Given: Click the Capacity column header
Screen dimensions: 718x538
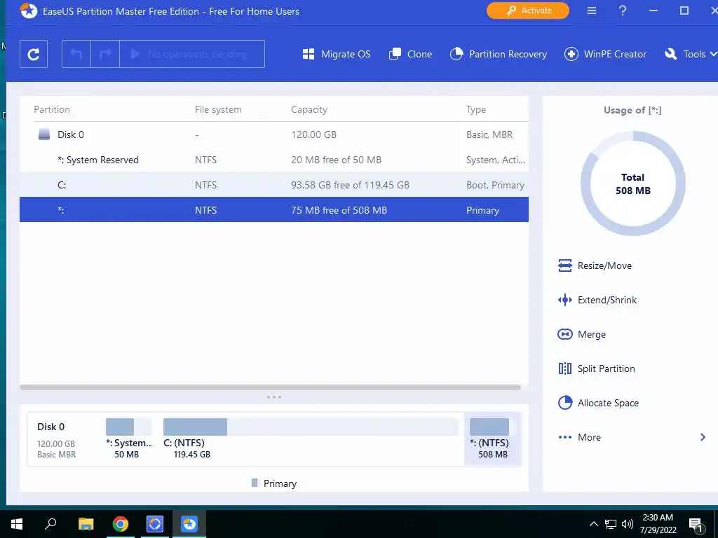Looking at the screenshot, I should click(x=309, y=109).
